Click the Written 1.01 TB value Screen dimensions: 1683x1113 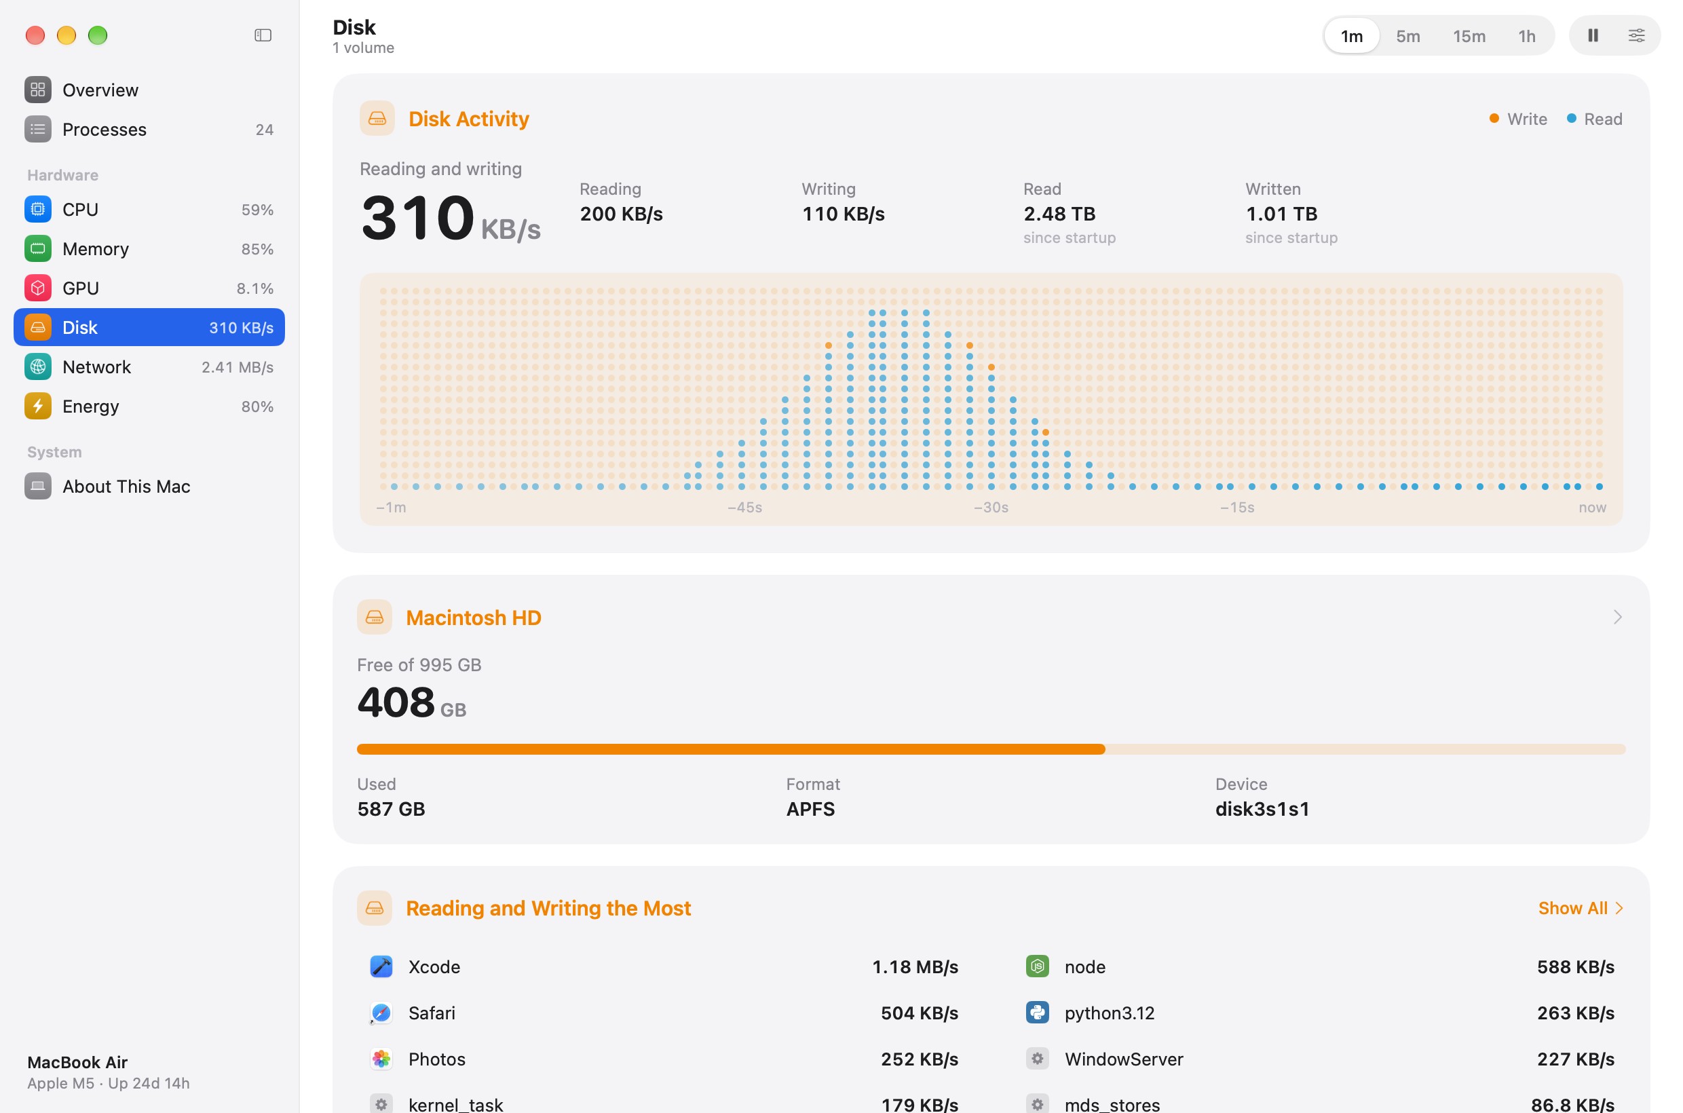tap(1281, 214)
